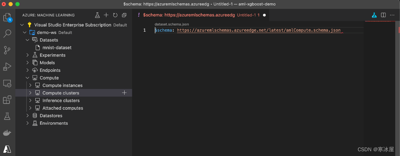Collapse Visual Studio Enterprise Subscription node
400x156 pixels.
click(x=22, y=25)
